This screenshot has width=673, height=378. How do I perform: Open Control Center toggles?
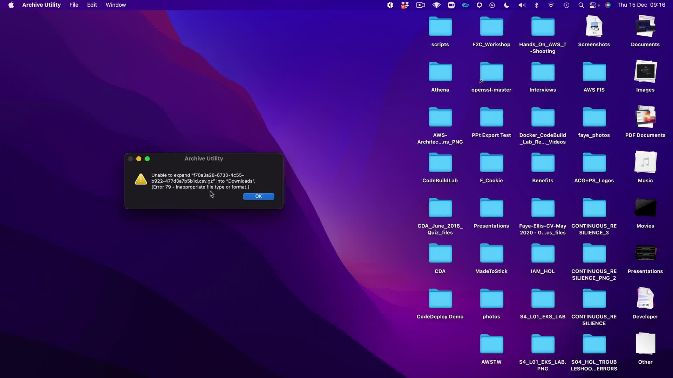point(593,5)
